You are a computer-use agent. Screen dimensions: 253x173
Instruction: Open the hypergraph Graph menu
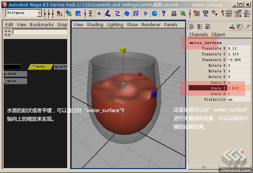(x=62, y=25)
